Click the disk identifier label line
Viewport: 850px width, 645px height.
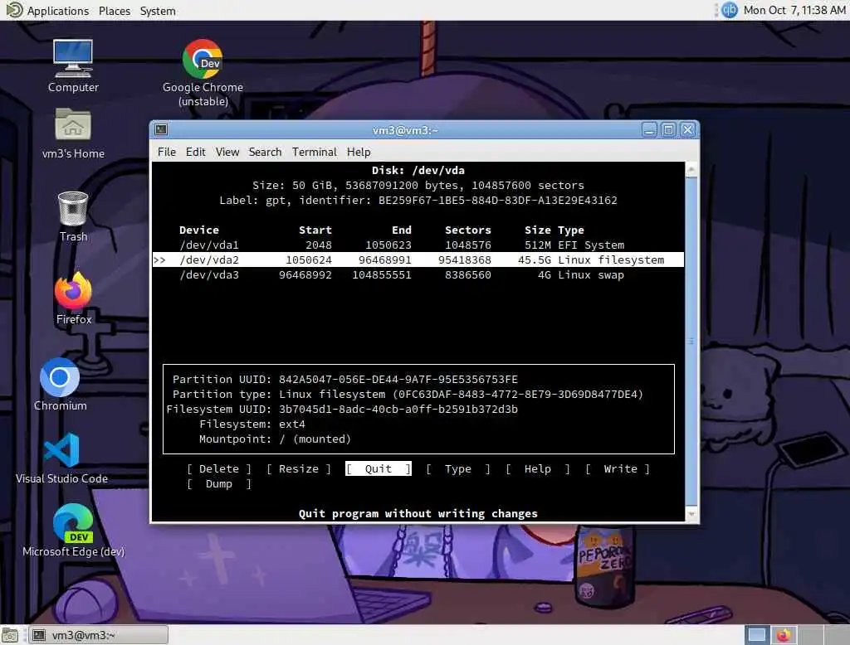click(418, 201)
